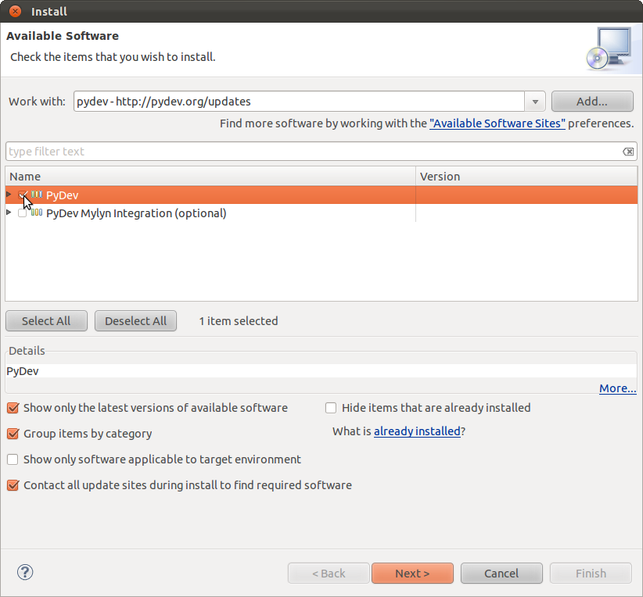Check PyDev Mylyn Integration checkbox
643x597 pixels.
point(22,213)
